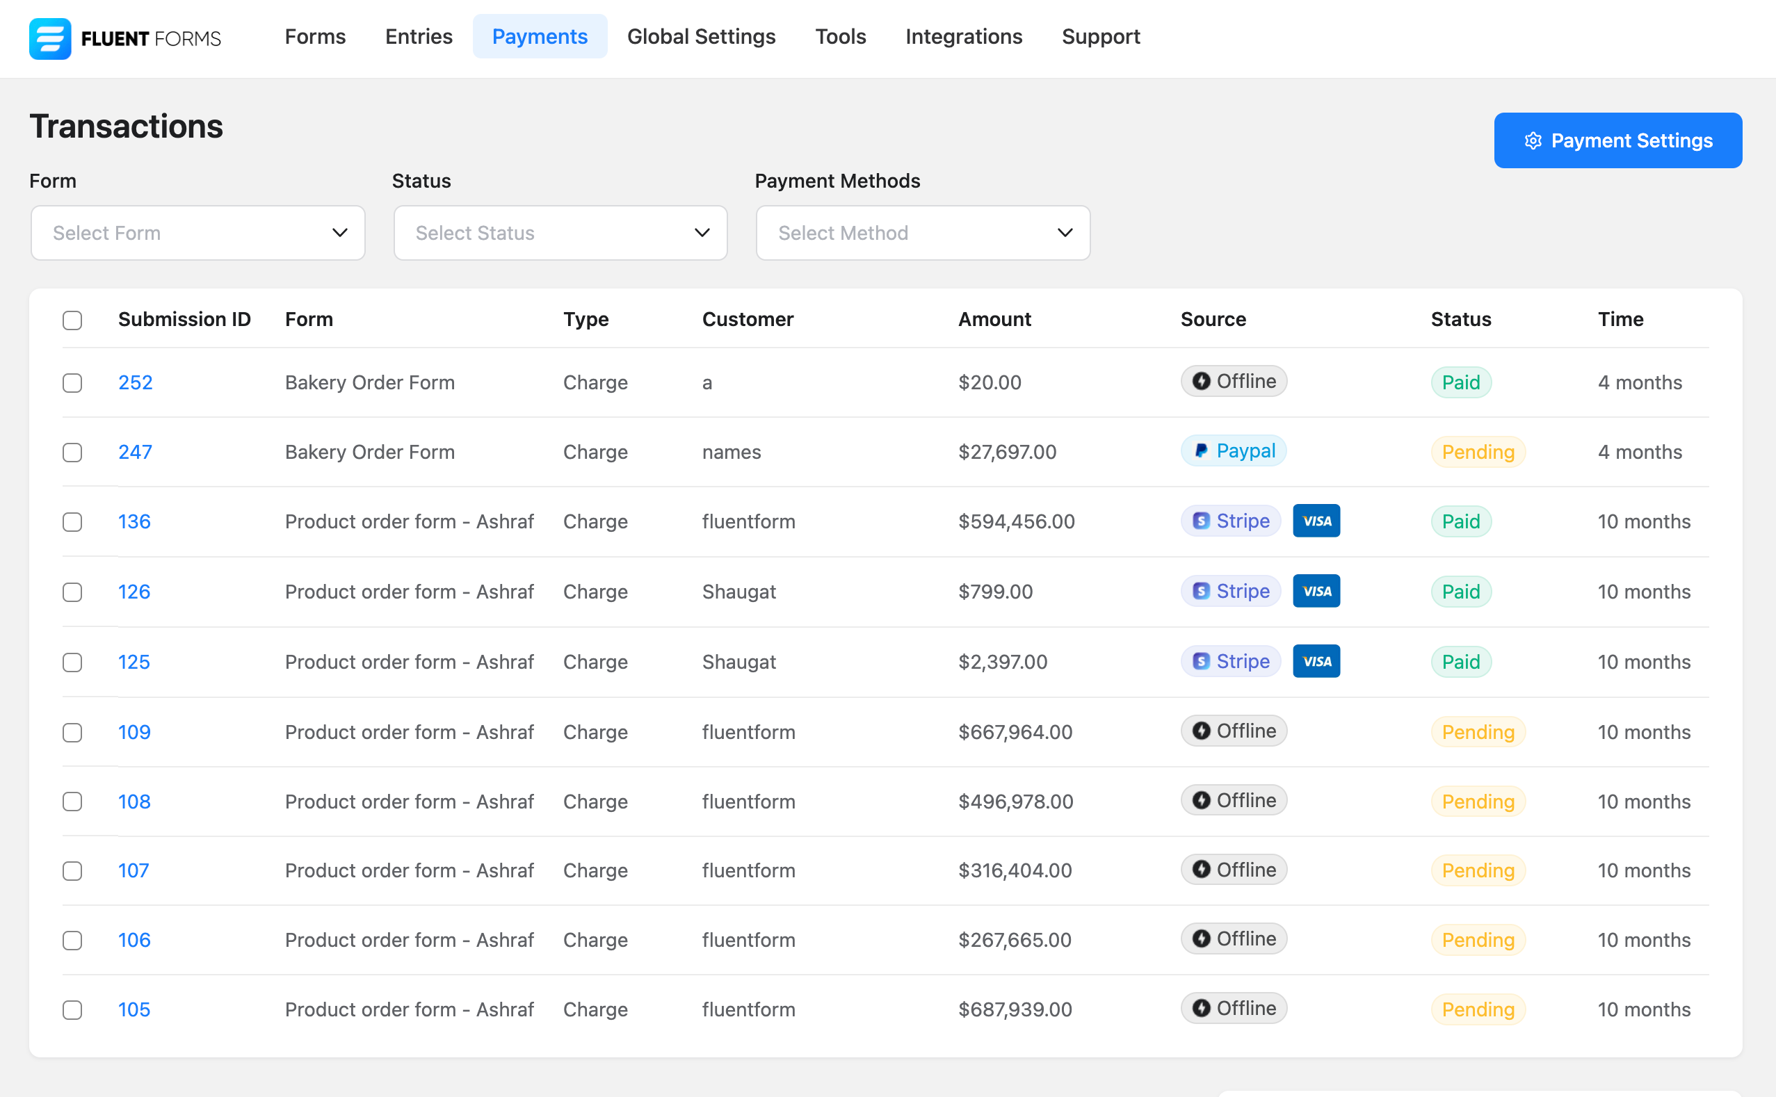Open submission ID 105 link
The height and width of the screenshot is (1097, 1776).
pos(134,1010)
